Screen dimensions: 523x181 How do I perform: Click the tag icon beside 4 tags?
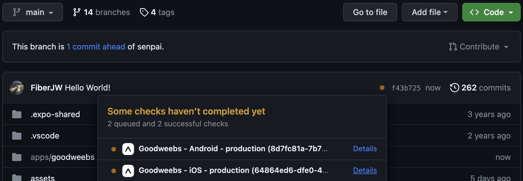pyautogui.click(x=144, y=12)
